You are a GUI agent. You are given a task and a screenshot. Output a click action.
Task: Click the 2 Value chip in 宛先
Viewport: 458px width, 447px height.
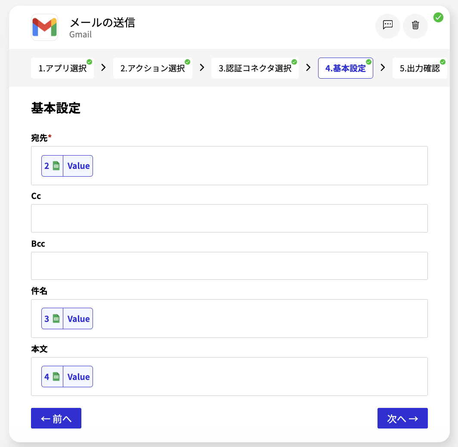[x=67, y=166]
